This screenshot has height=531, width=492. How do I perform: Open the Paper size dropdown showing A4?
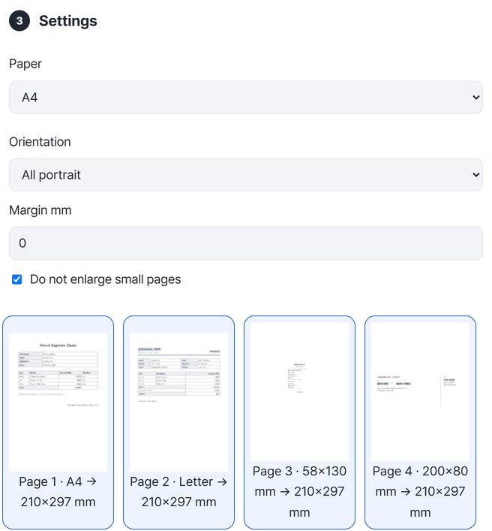point(246,97)
